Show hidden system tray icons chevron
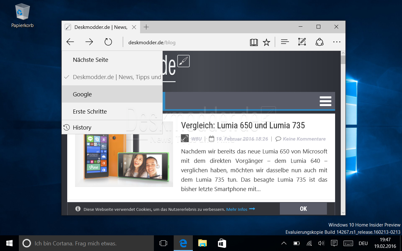Screen dimensions: 402x251 click(284, 243)
